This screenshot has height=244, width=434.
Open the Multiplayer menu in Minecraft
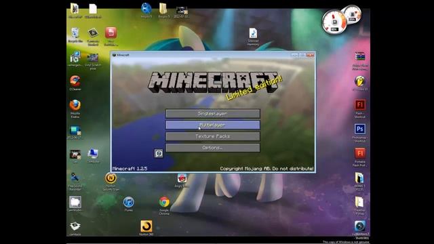(212, 125)
